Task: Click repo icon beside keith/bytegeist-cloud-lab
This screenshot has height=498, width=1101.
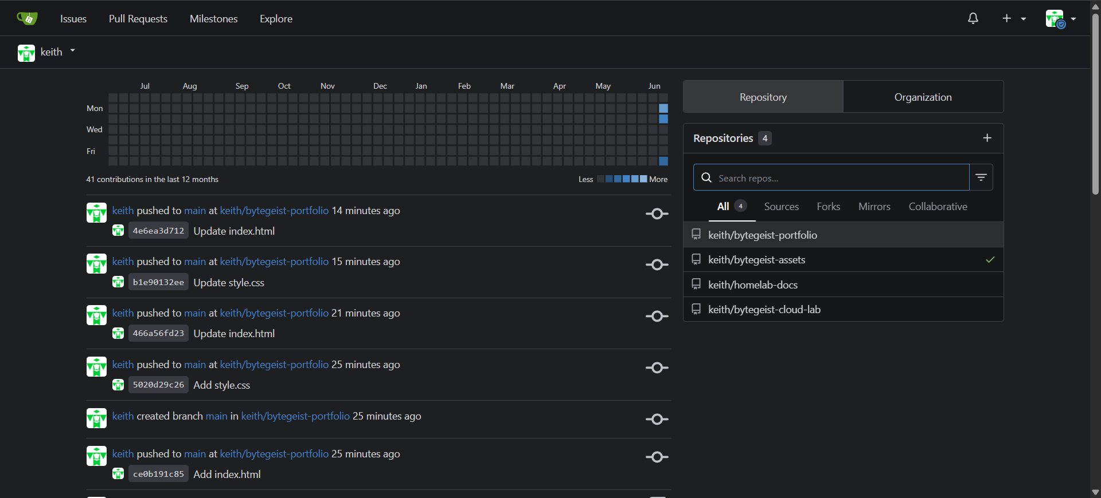Action: 696,309
